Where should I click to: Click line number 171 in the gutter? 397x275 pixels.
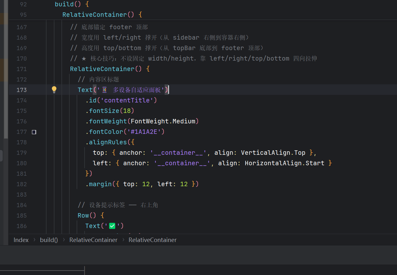coord(22,69)
